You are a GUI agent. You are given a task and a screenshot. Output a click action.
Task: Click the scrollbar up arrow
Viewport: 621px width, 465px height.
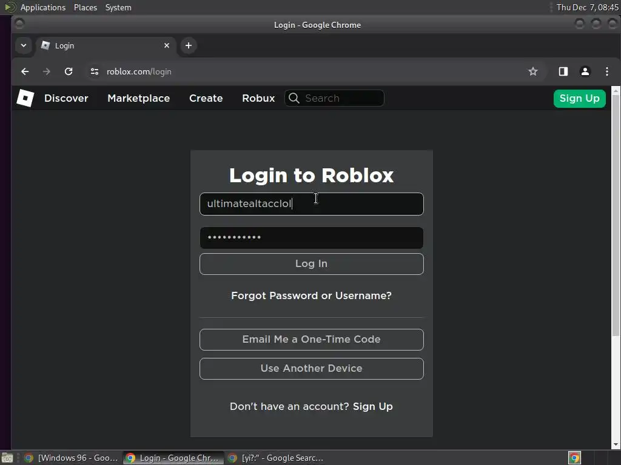[x=616, y=91]
